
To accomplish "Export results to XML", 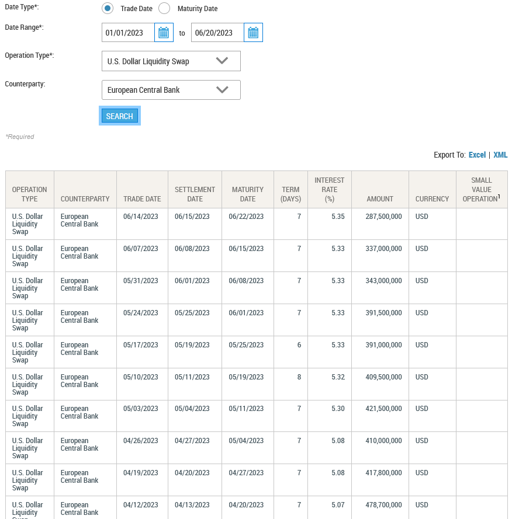I will [500, 155].
